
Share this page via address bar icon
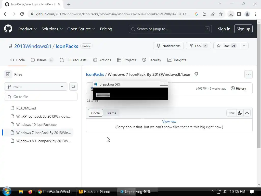(213, 14)
